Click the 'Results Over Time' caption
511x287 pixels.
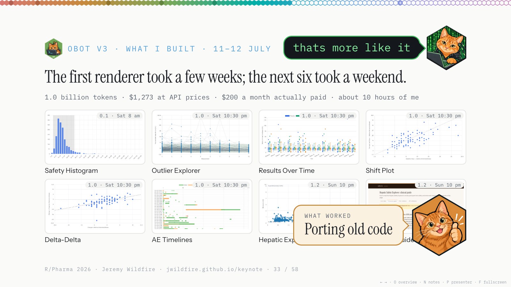click(x=286, y=171)
